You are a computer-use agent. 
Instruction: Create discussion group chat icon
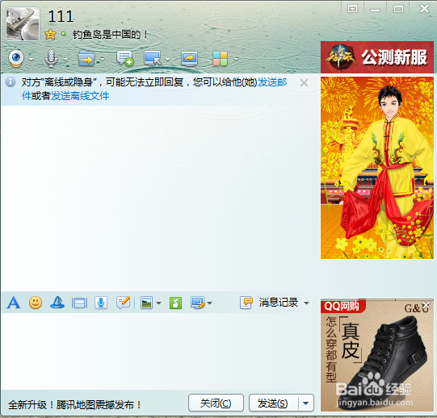point(125,58)
